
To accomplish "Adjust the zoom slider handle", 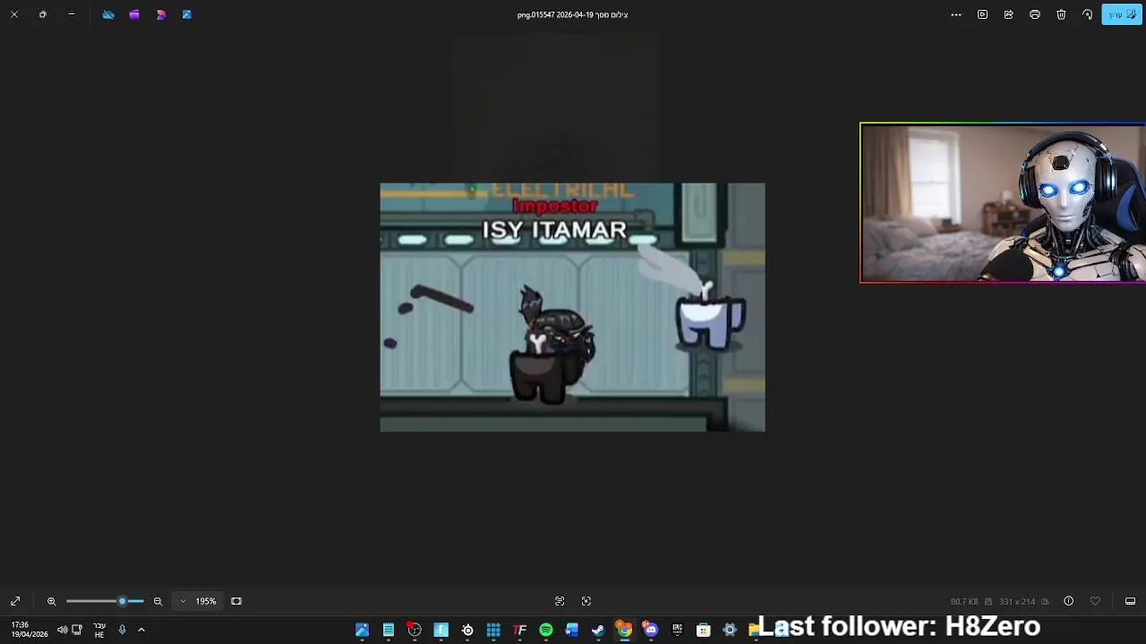I will pos(123,601).
